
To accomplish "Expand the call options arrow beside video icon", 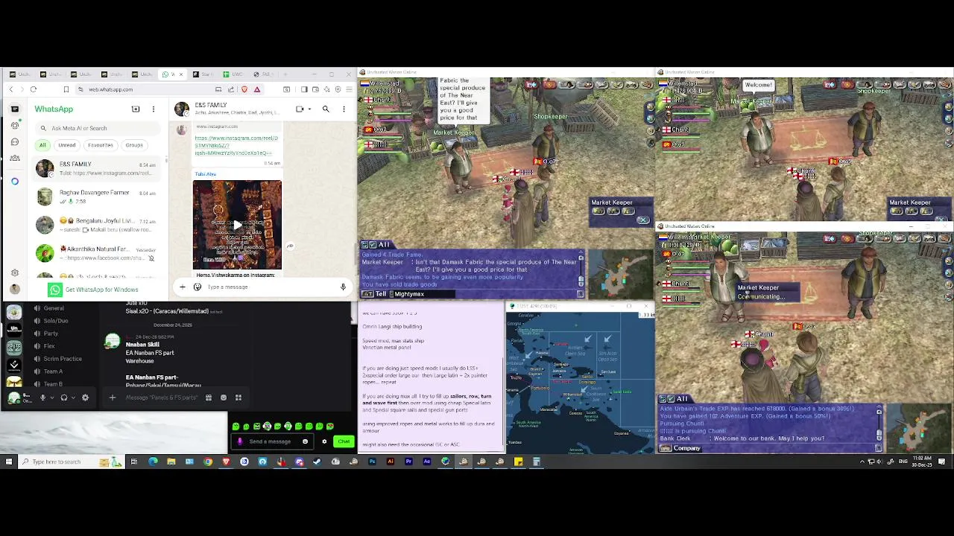I will (x=309, y=109).
